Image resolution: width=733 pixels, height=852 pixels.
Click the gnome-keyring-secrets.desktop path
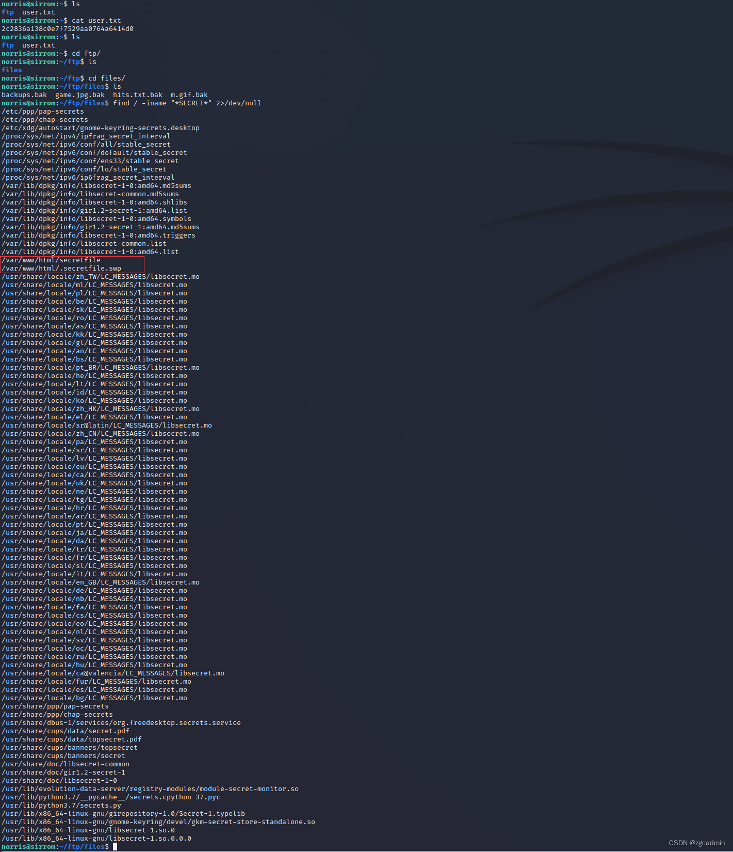(x=101, y=128)
